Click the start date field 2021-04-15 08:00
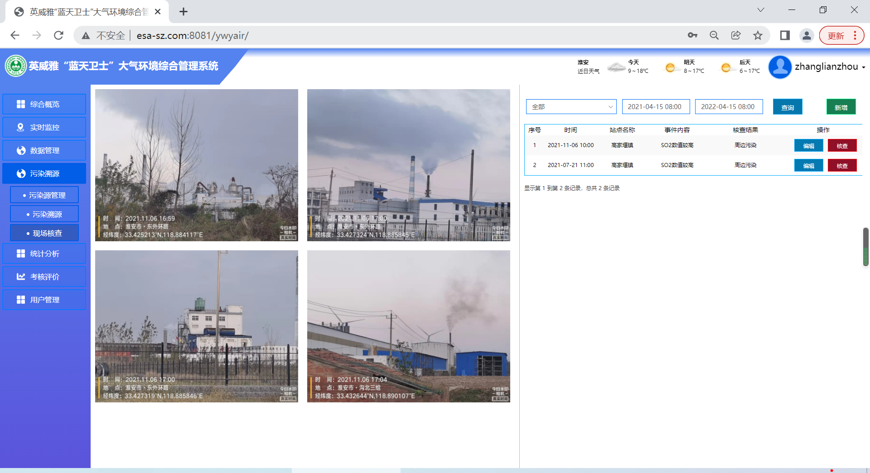This screenshot has width=870, height=473. pos(656,107)
